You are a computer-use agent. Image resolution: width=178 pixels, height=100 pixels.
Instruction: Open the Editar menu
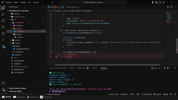[x=16, y=2]
